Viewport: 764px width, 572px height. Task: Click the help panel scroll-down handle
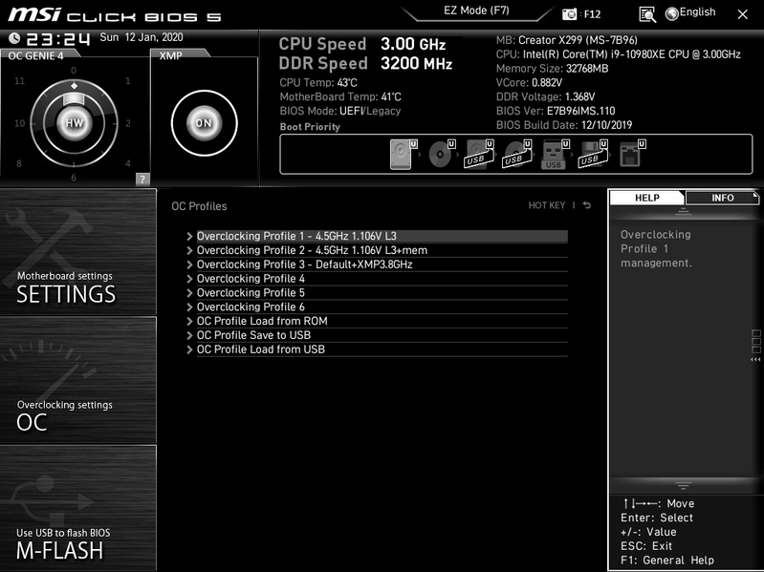tap(683, 485)
